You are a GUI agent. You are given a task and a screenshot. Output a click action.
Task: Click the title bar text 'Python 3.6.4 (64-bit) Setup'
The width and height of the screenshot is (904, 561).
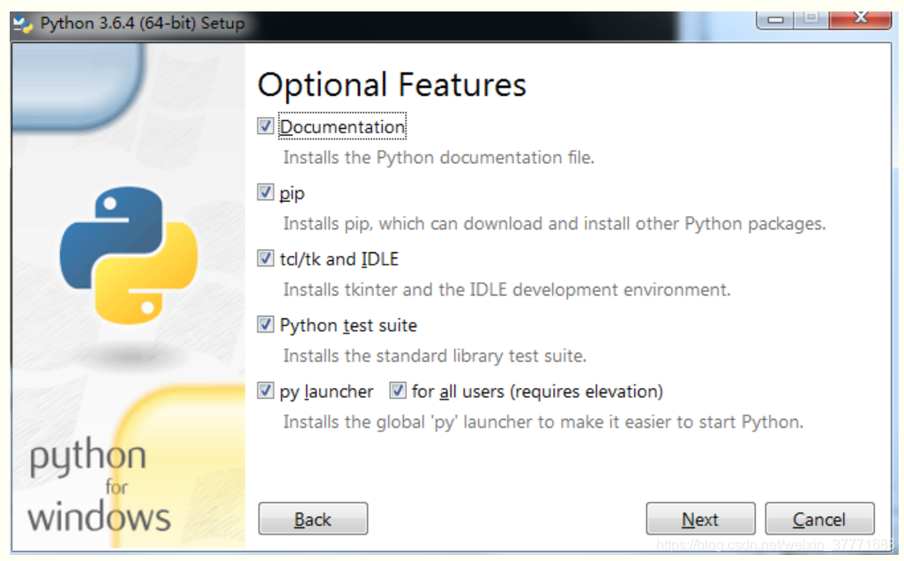click(142, 24)
